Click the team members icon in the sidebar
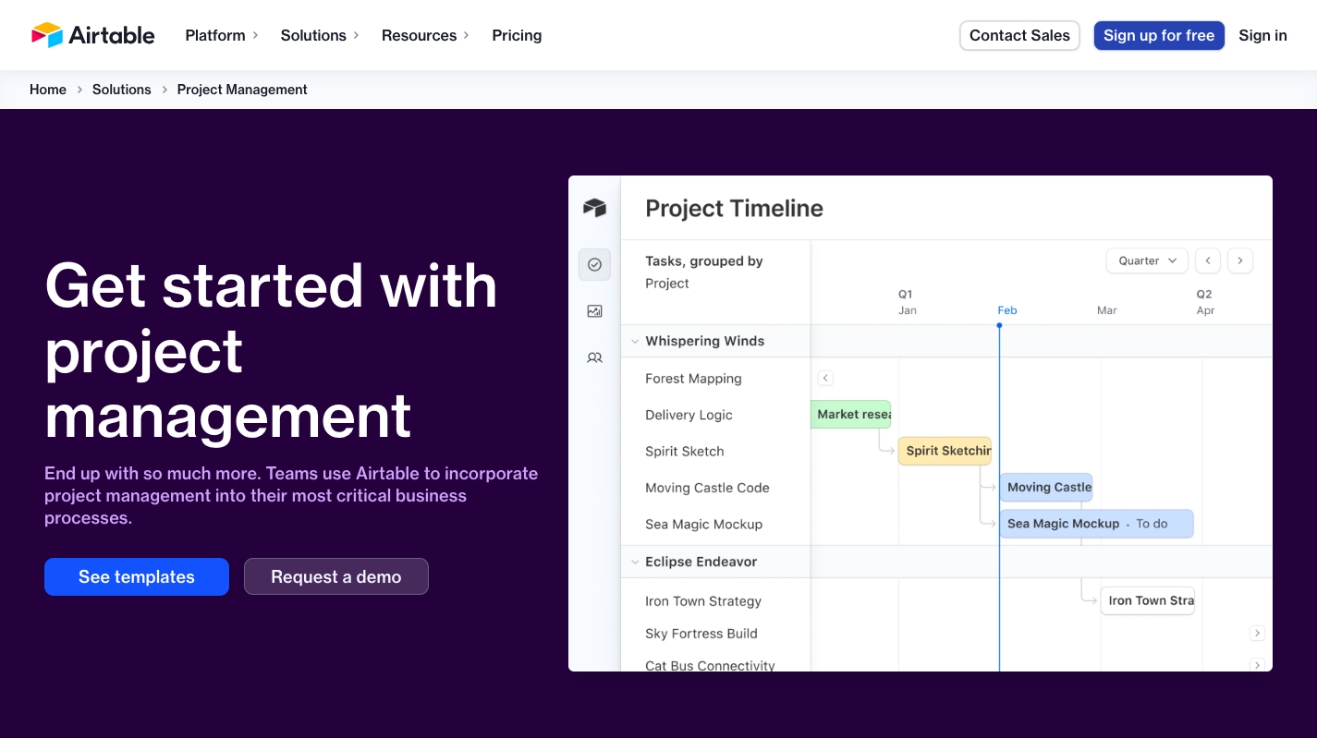1317x738 pixels. coord(594,357)
